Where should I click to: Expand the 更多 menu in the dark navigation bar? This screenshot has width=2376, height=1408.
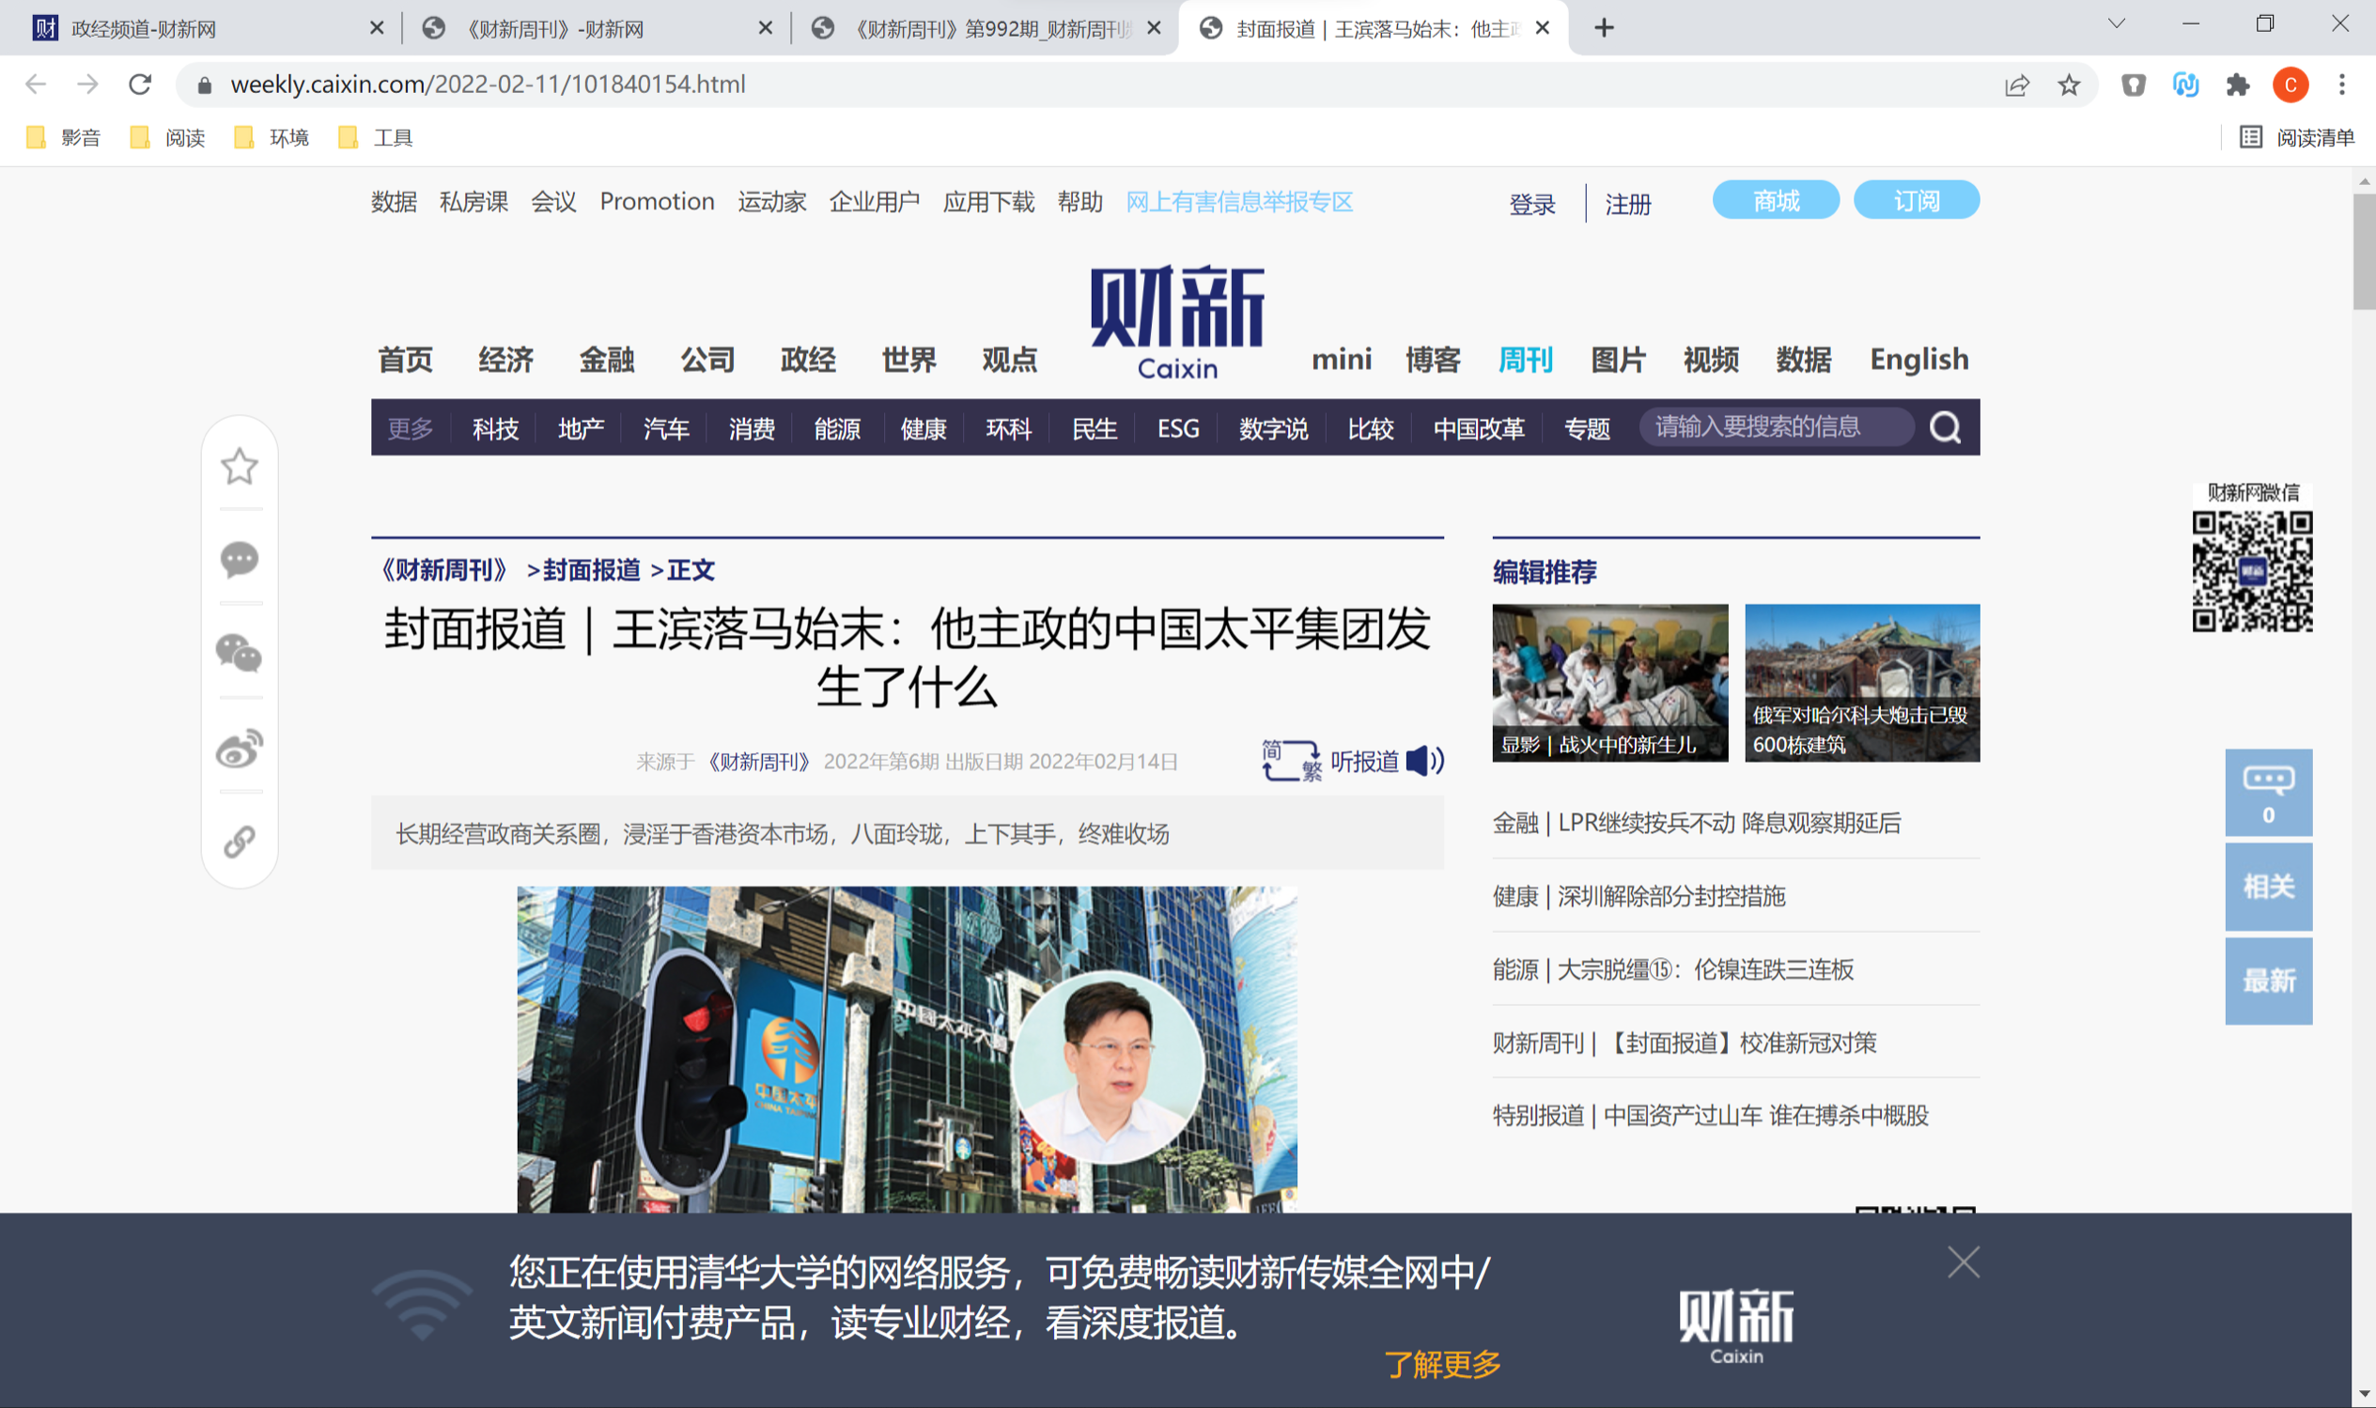click(x=410, y=429)
